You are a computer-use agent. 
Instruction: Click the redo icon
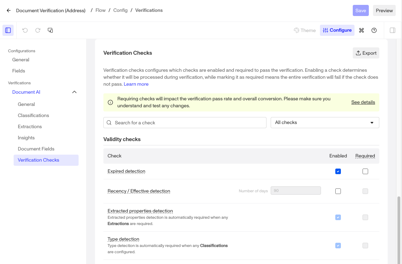38,30
